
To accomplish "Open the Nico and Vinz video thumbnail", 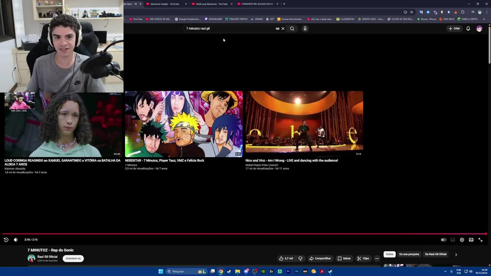I will click(304, 124).
